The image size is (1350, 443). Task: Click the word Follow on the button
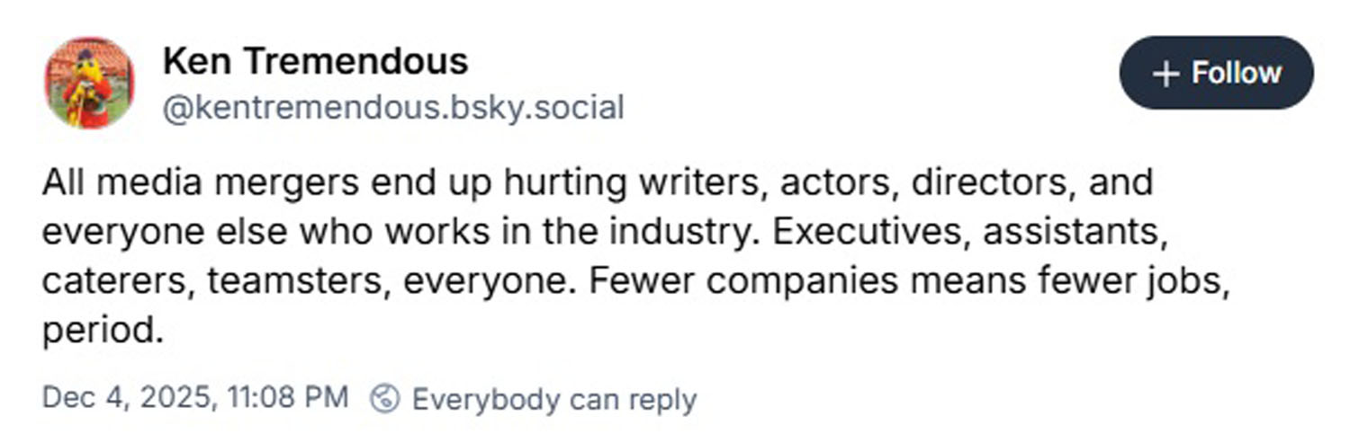1236,74
